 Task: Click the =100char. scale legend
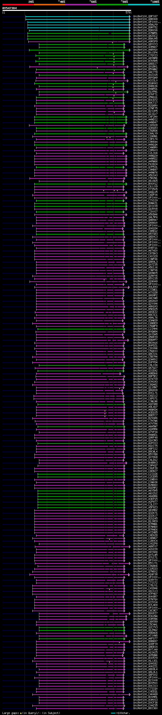[121, 713]
